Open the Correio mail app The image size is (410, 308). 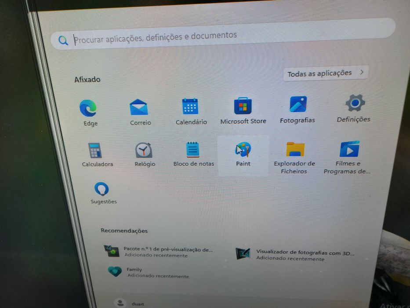140,112
